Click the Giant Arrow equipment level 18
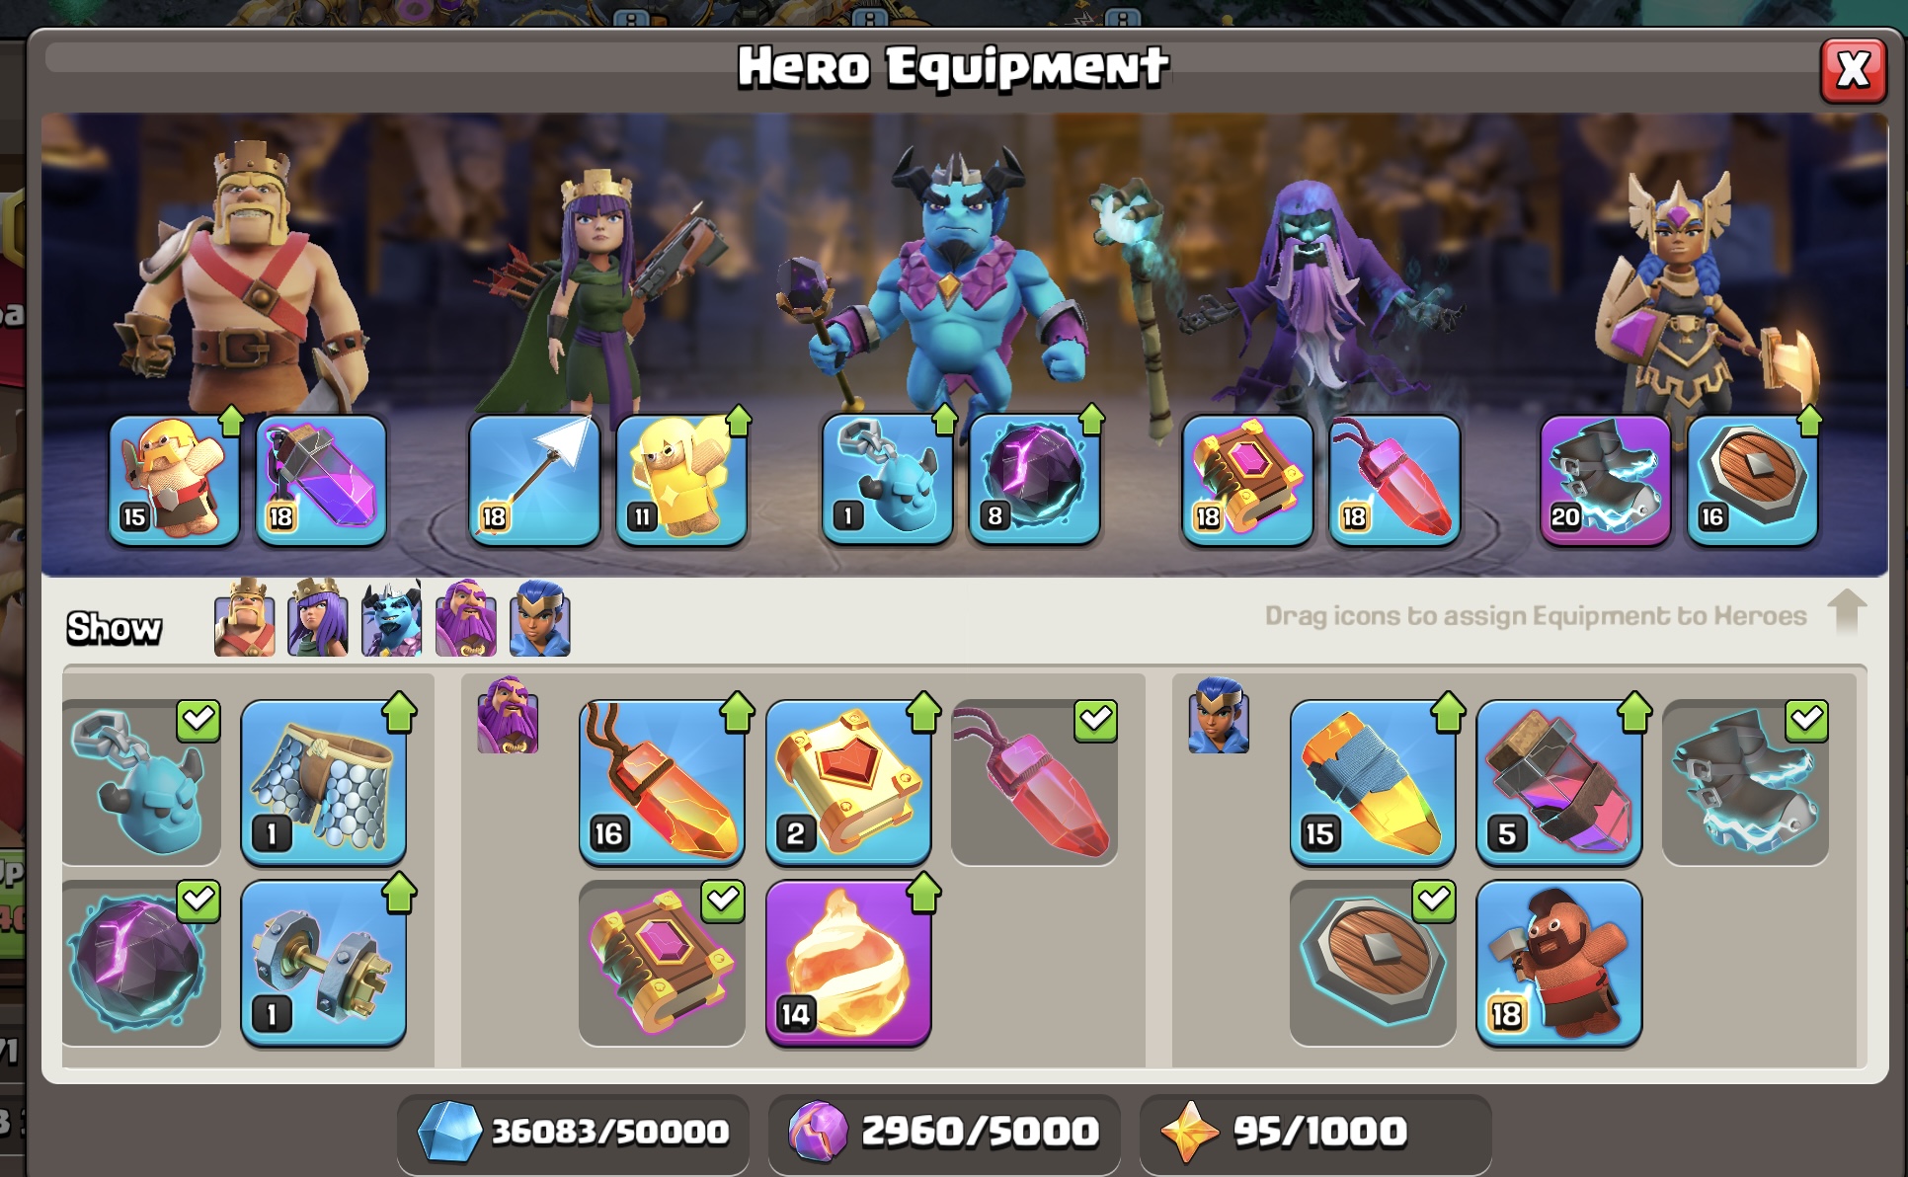 (534, 480)
